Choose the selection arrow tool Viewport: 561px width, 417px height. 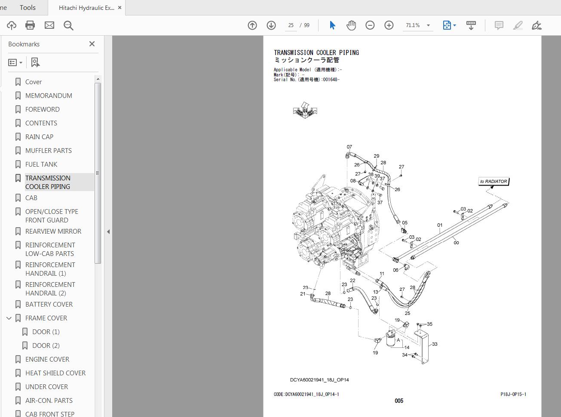tap(332, 25)
